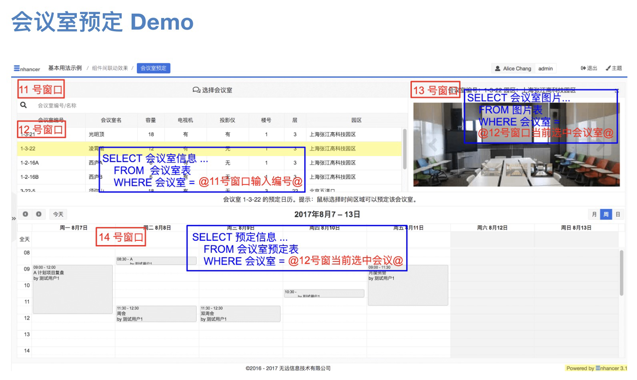Open 基本用法示例 breadcrumb
The width and height of the screenshot is (637, 380).
[65, 68]
